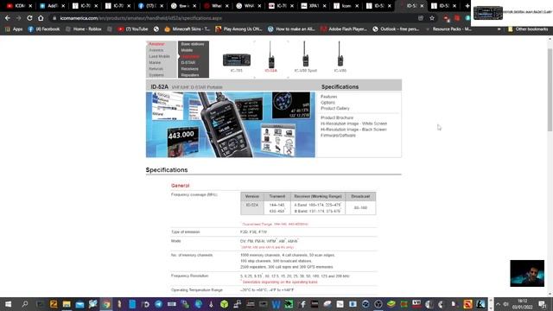
Task: Open the Product Brochure link
Action: pos(337,117)
